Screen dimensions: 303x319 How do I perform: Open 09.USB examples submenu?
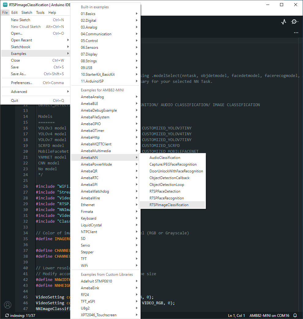click(x=105, y=67)
